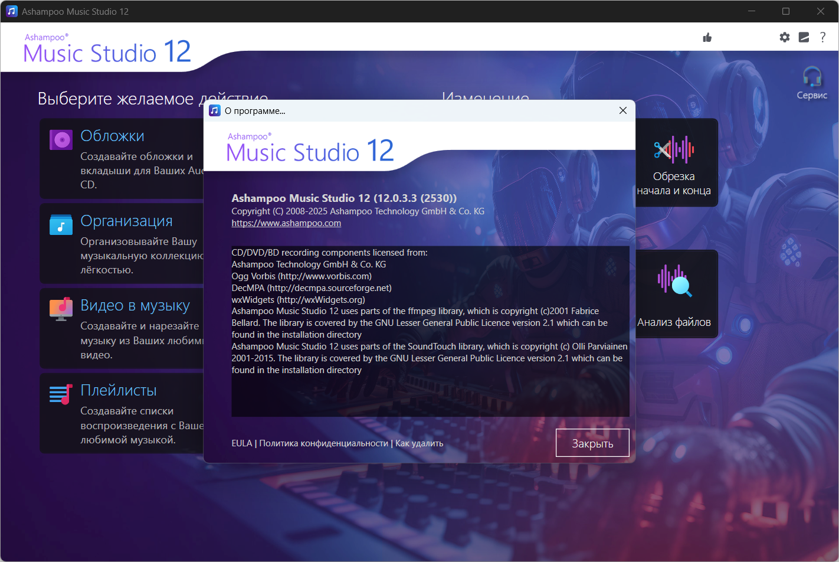The height and width of the screenshot is (562, 839).
Task: Minimize the Ashampoo Music Studio window
Action: [x=752, y=11]
